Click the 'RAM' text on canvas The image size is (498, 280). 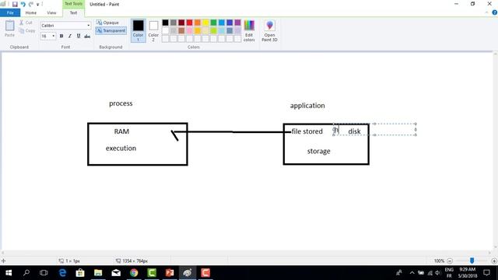click(121, 131)
